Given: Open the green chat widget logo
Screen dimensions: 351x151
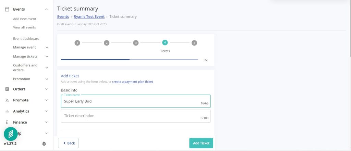Looking at the screenshot, I should coord(11,134).
